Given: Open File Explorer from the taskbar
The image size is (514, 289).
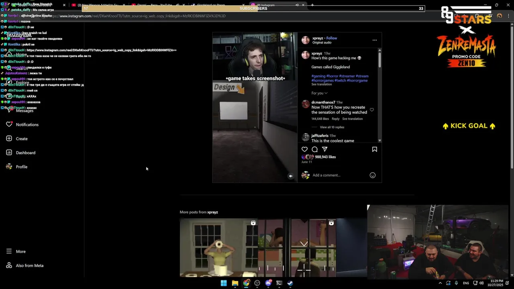Looking at the screenshot, I should [235, 283].
